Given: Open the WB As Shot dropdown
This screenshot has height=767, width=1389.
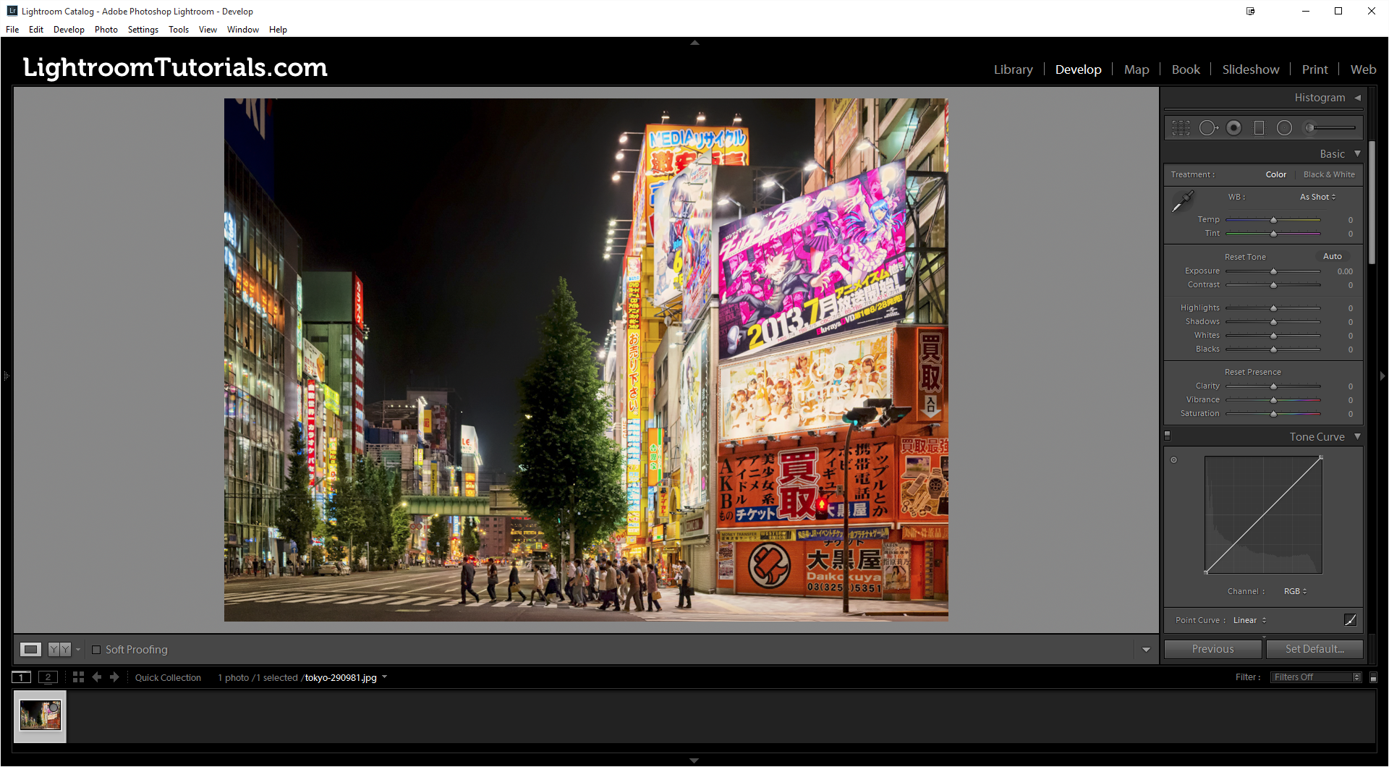Looking at the screenshot, I should pos(1317,197).
